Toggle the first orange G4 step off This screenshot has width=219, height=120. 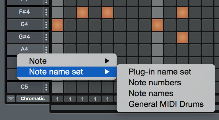[x=57, y=25]
